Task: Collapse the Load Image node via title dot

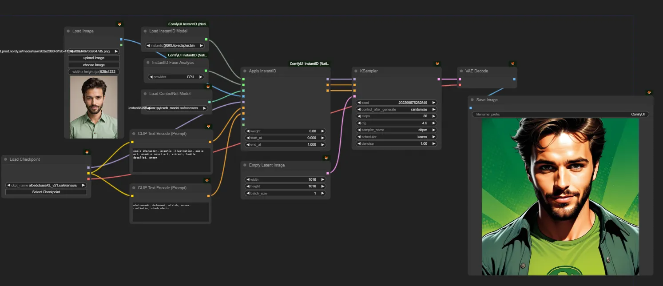Action: tap(68, 31)
